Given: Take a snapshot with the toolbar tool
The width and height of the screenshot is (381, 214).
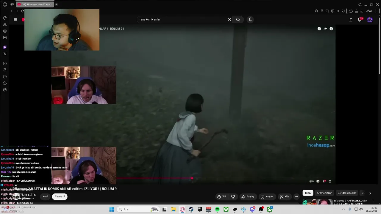Looking at the screenshot, I should point(327,11).
